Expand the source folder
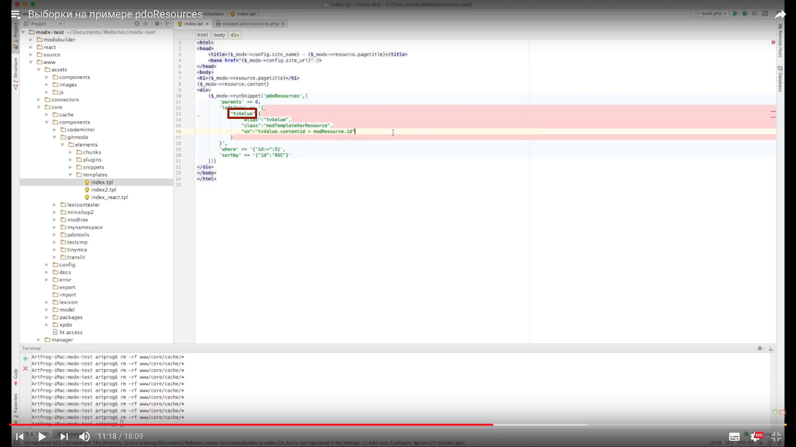 (x=31, y=55)
